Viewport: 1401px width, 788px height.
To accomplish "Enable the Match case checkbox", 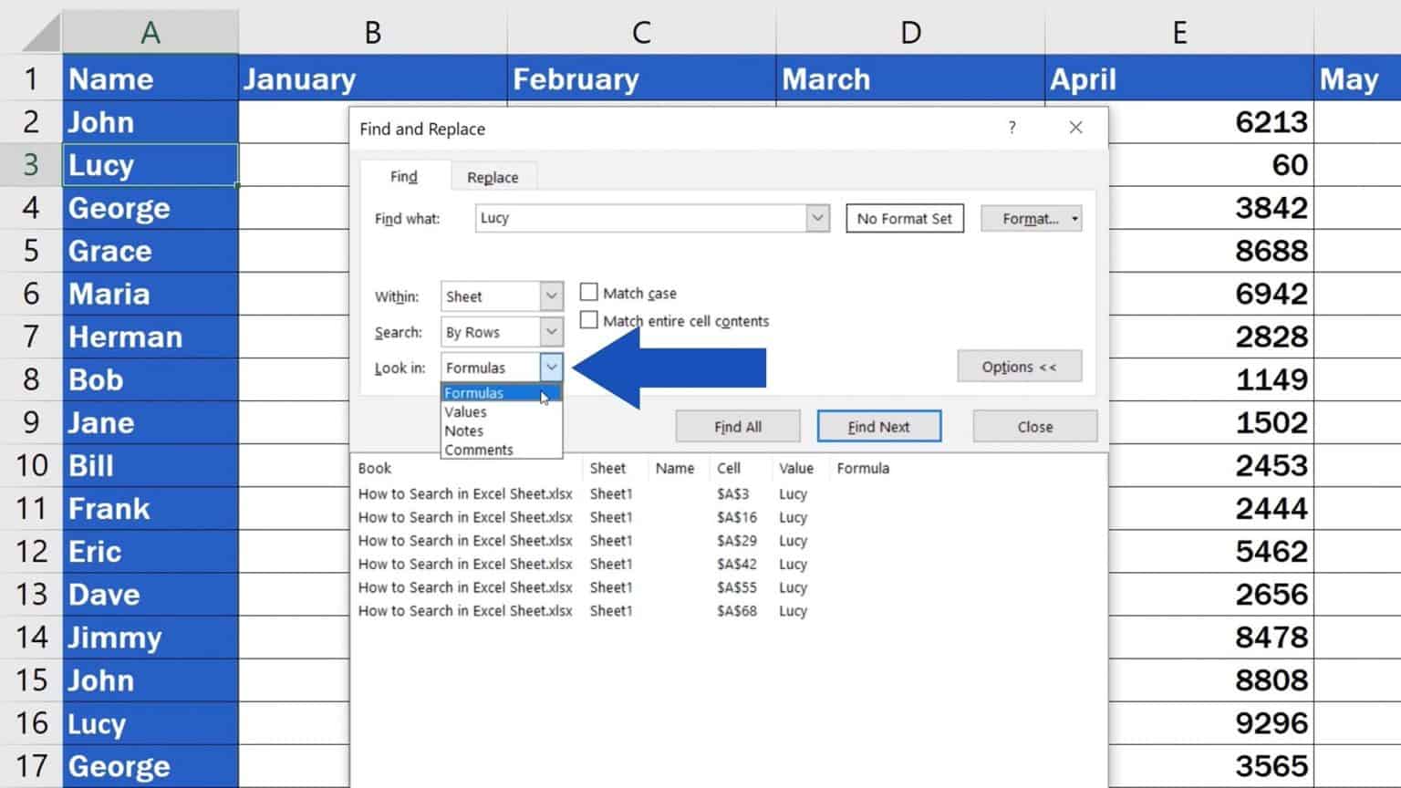I will point(589,292).
